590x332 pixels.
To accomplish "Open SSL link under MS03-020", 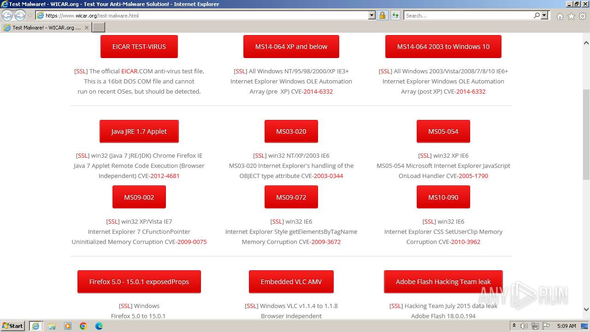I will tap(260, 155).
